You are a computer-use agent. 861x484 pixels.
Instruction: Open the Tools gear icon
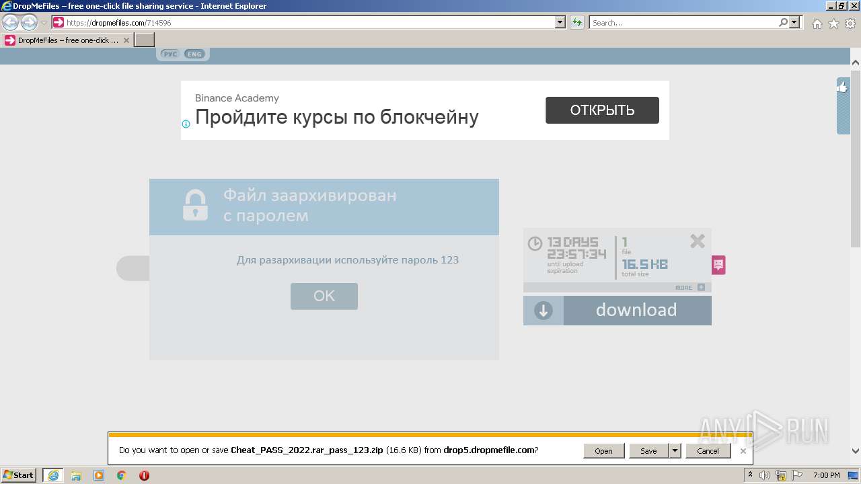click(x=850, y=24)
